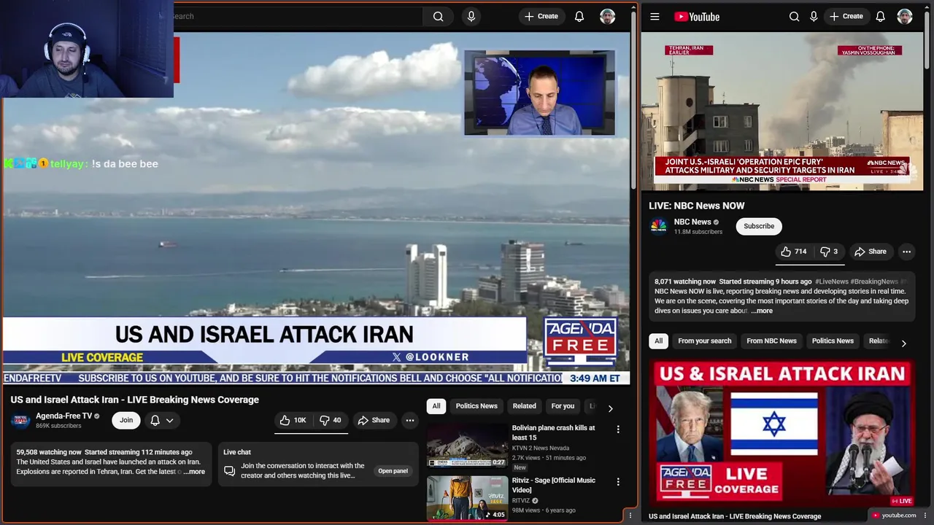Open US & Israel Attack Iran thumbnail
Image resolution: width=934 pixels, height=525 pixels.
pos(782,435)
